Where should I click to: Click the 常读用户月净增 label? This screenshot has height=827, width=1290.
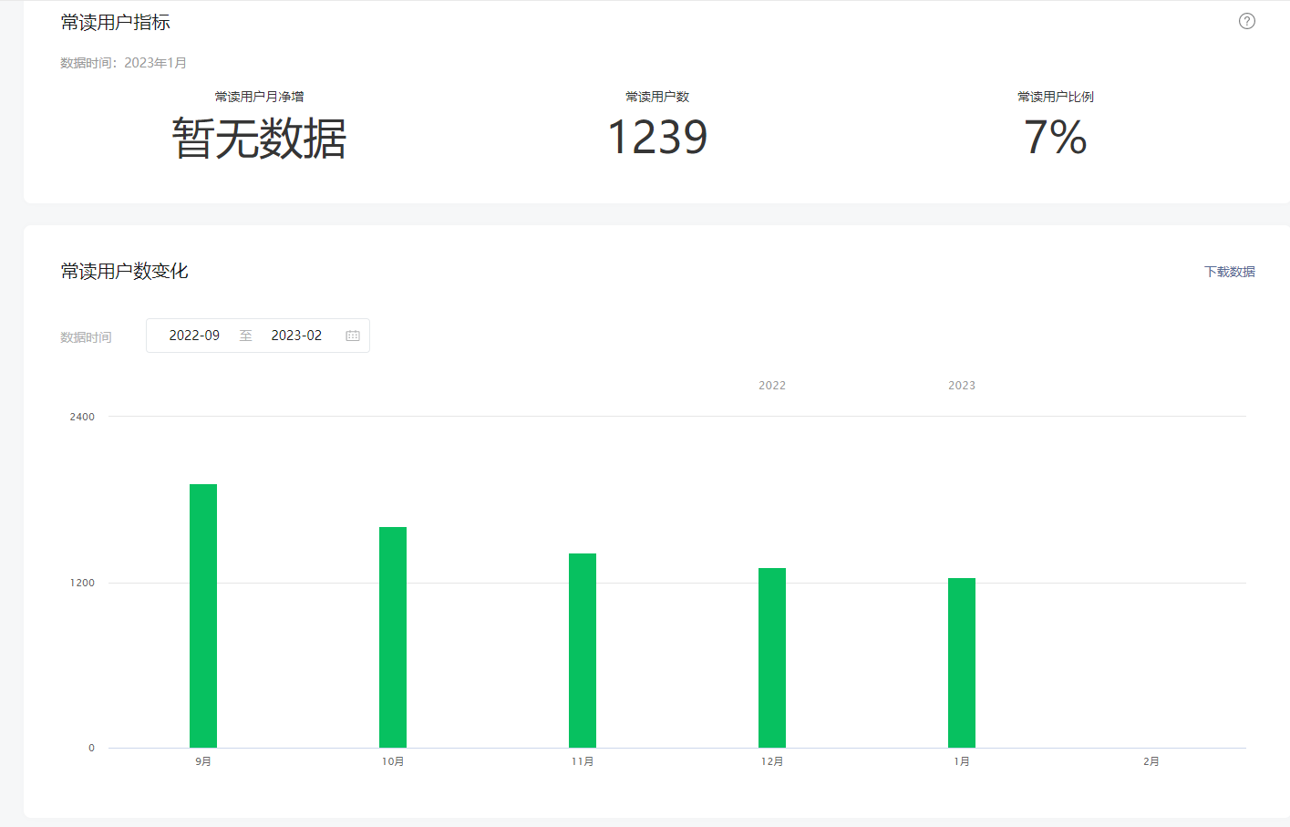coord(260,97)
